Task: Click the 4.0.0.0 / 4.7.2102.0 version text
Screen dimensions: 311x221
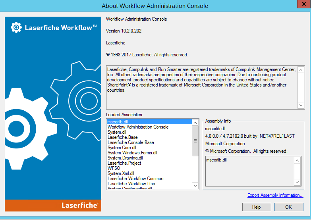Action: point(250,136)
